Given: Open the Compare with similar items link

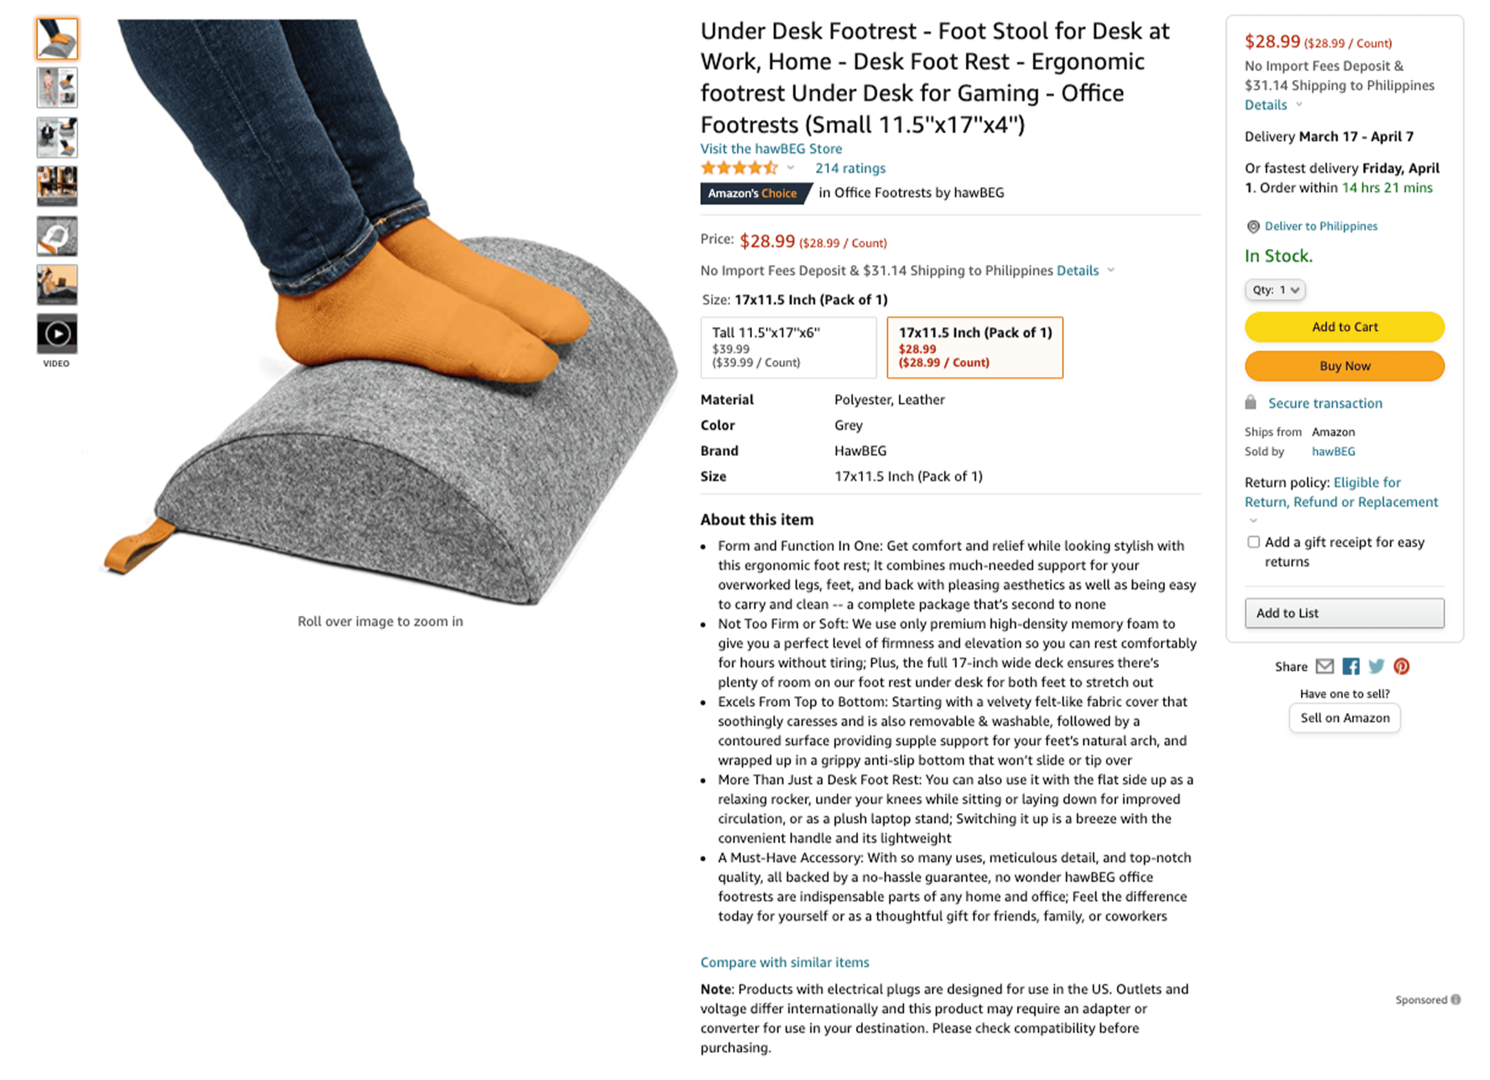Looking at the screenshot, I should click(x=784, y=962).
